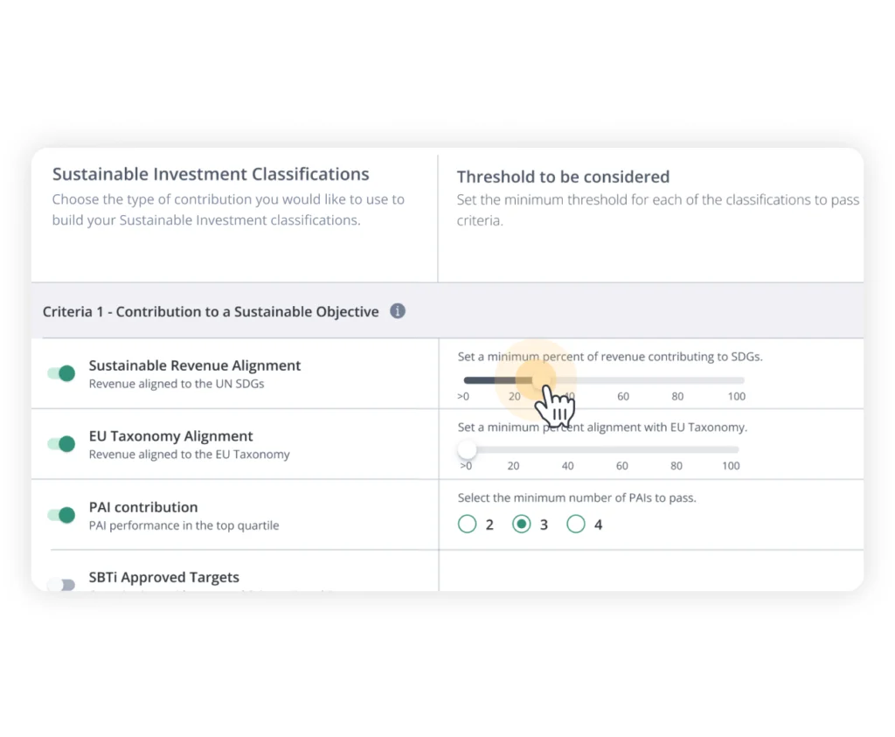Click the PAI contribution label
895x737 pixels.
click(x=143, y=507)
